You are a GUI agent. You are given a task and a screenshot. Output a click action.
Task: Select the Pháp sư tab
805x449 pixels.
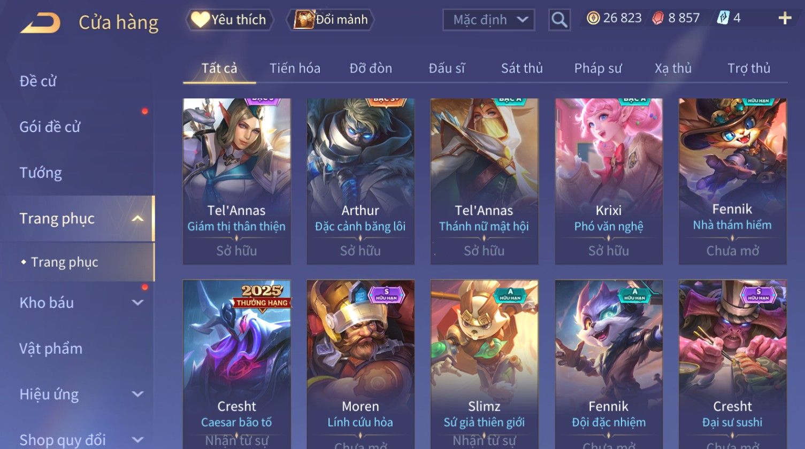point(598,68)
